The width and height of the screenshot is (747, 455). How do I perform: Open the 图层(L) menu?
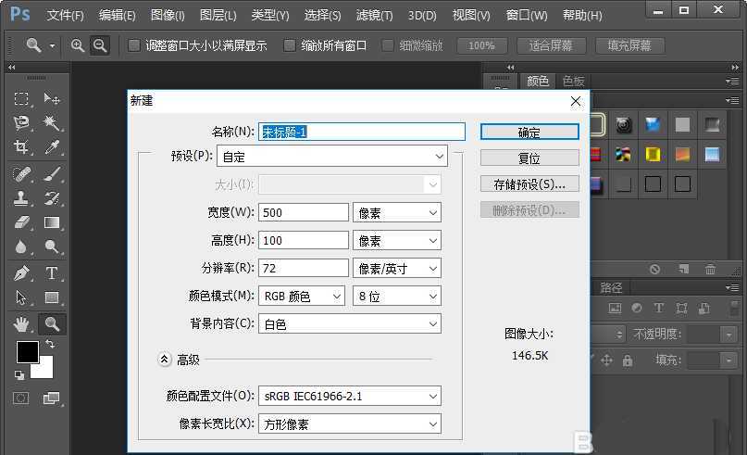[x=218, y=16]
